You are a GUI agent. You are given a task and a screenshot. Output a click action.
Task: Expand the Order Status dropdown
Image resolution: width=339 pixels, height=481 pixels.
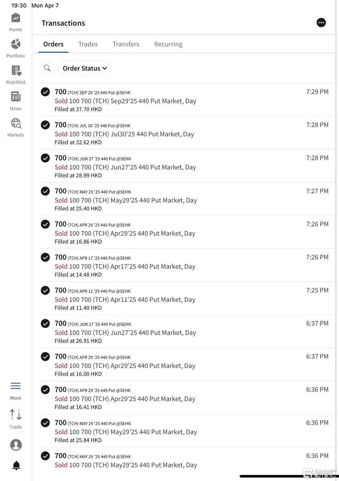pos(84,68)
